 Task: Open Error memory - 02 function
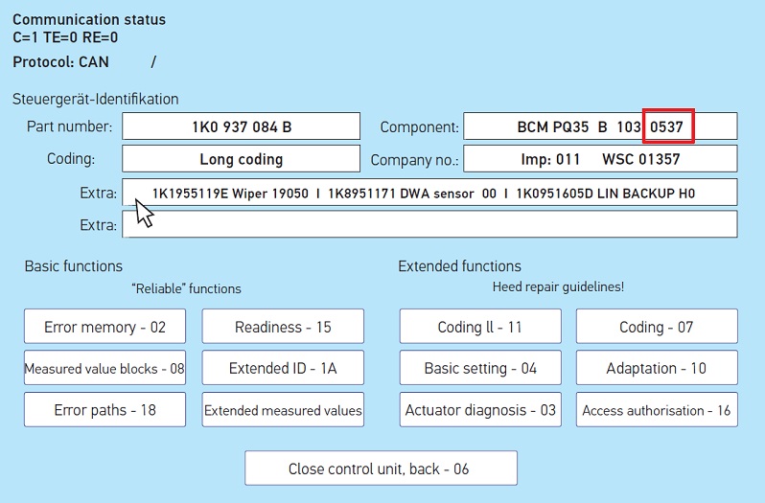tap(104, 327)
